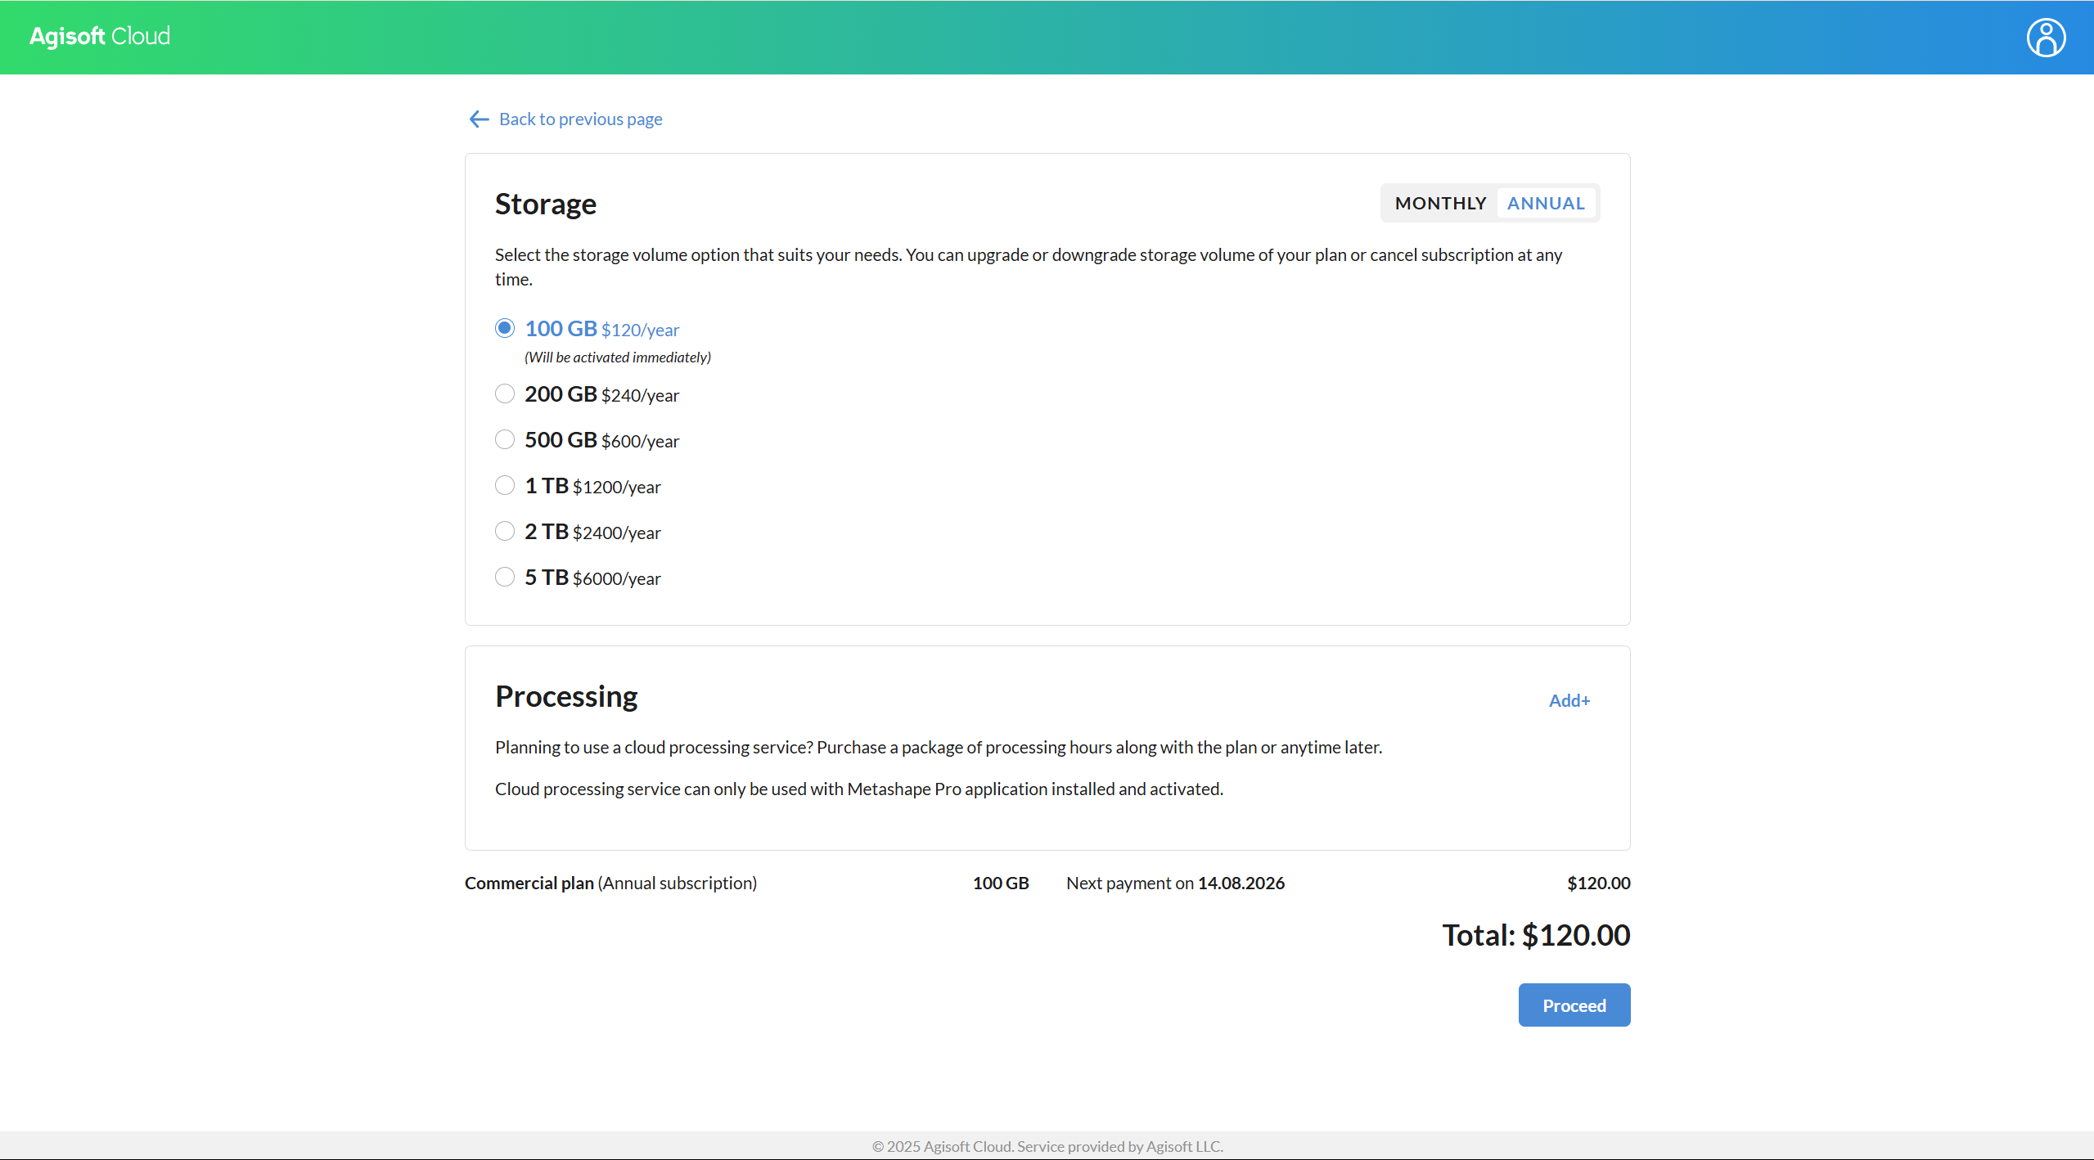Click the Processing section heading
The image size is (2094, 1160).
pyautogui.click(x=566, y=696)
